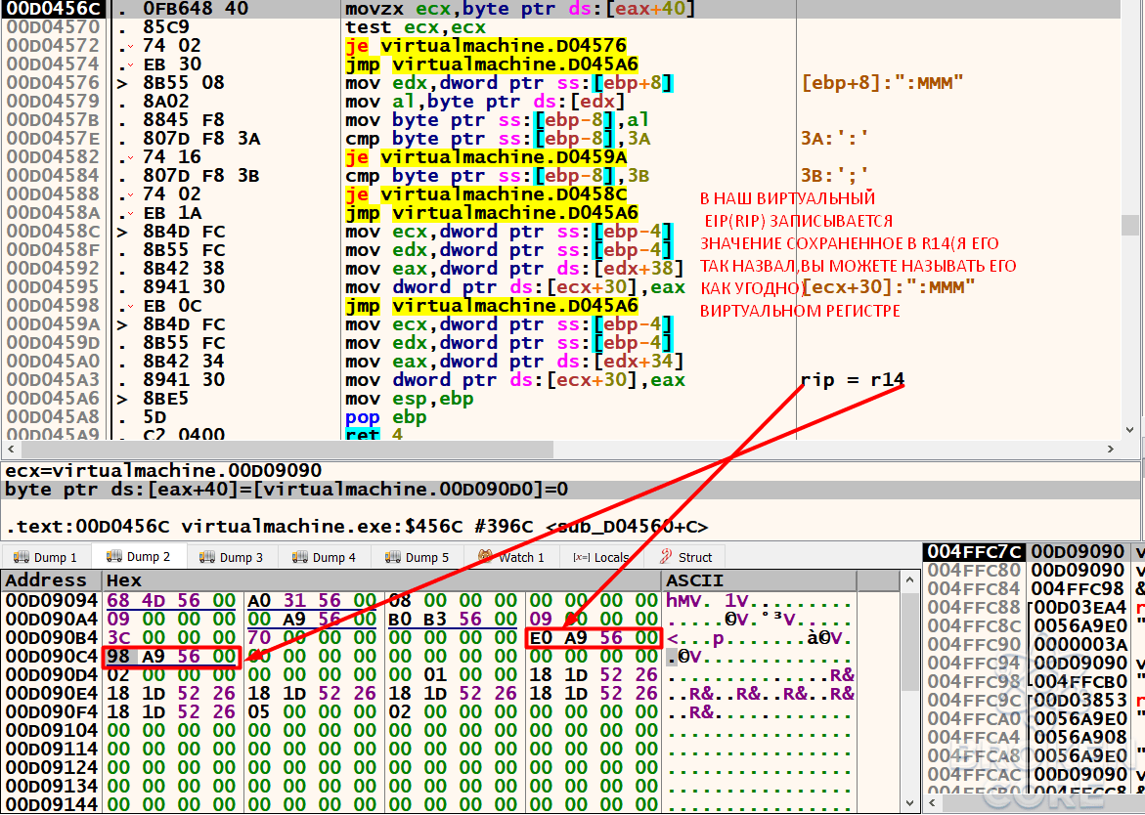The image size is (1145, 815).
Task: Click the '.text:00D0456C virtualmachine.exe' status line
Action: 356,526
